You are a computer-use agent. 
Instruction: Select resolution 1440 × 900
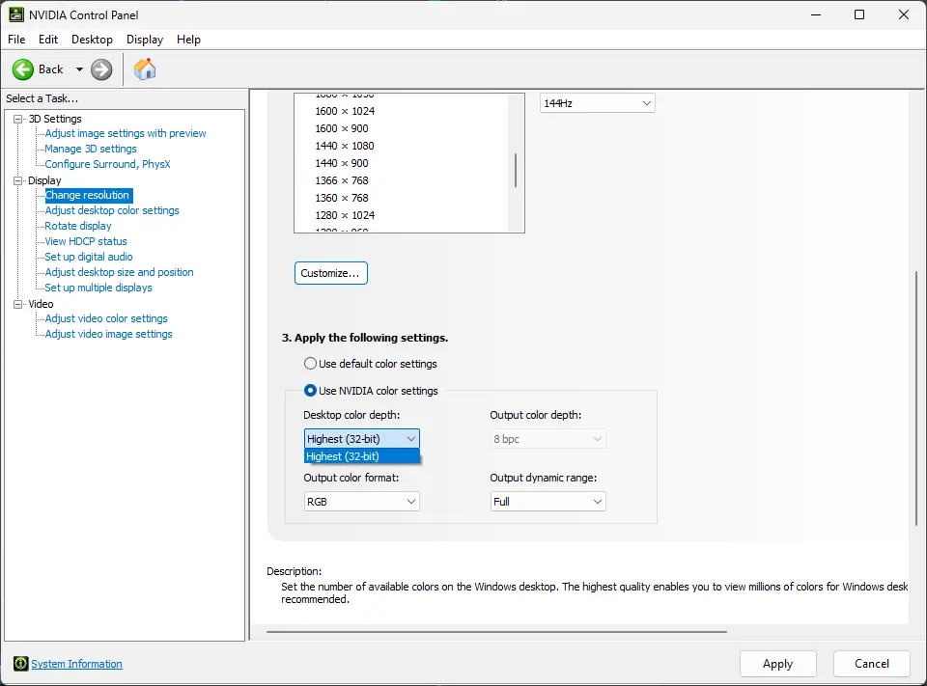tap(342, 163)
